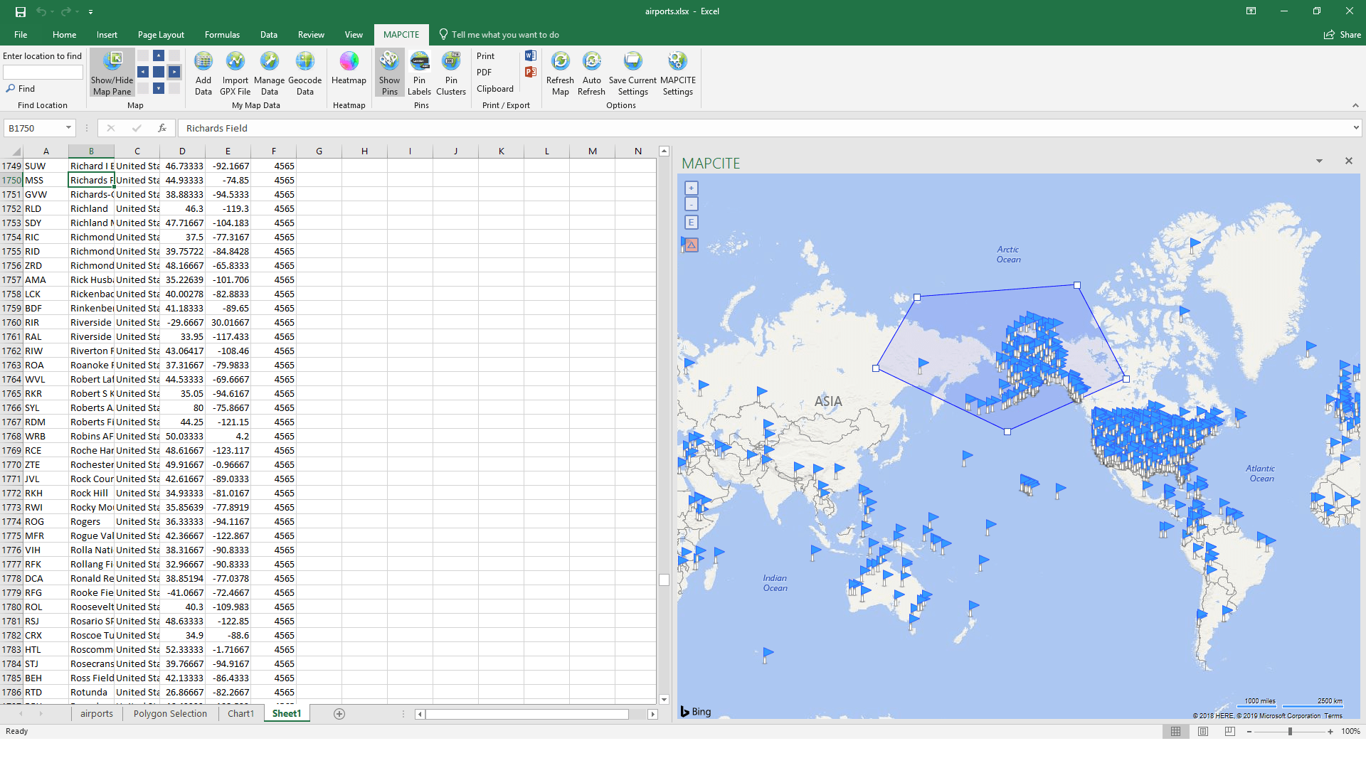Click the Insert Function fx icon

click(x=162, y=128)
